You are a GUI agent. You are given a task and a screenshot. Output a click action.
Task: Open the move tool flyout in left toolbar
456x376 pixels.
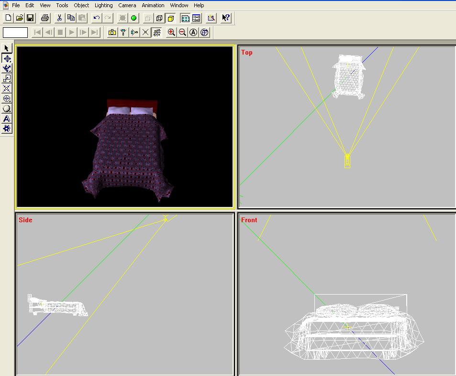pos(7,58)
